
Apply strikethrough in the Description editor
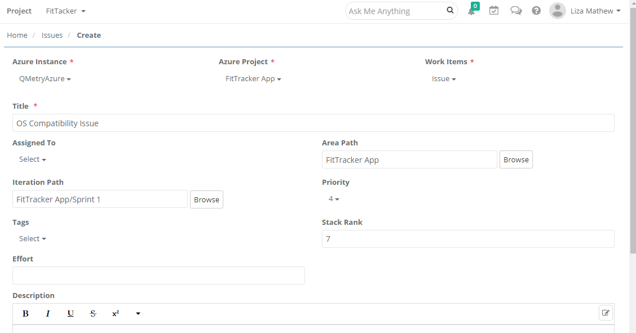click(x=93, y=313)
